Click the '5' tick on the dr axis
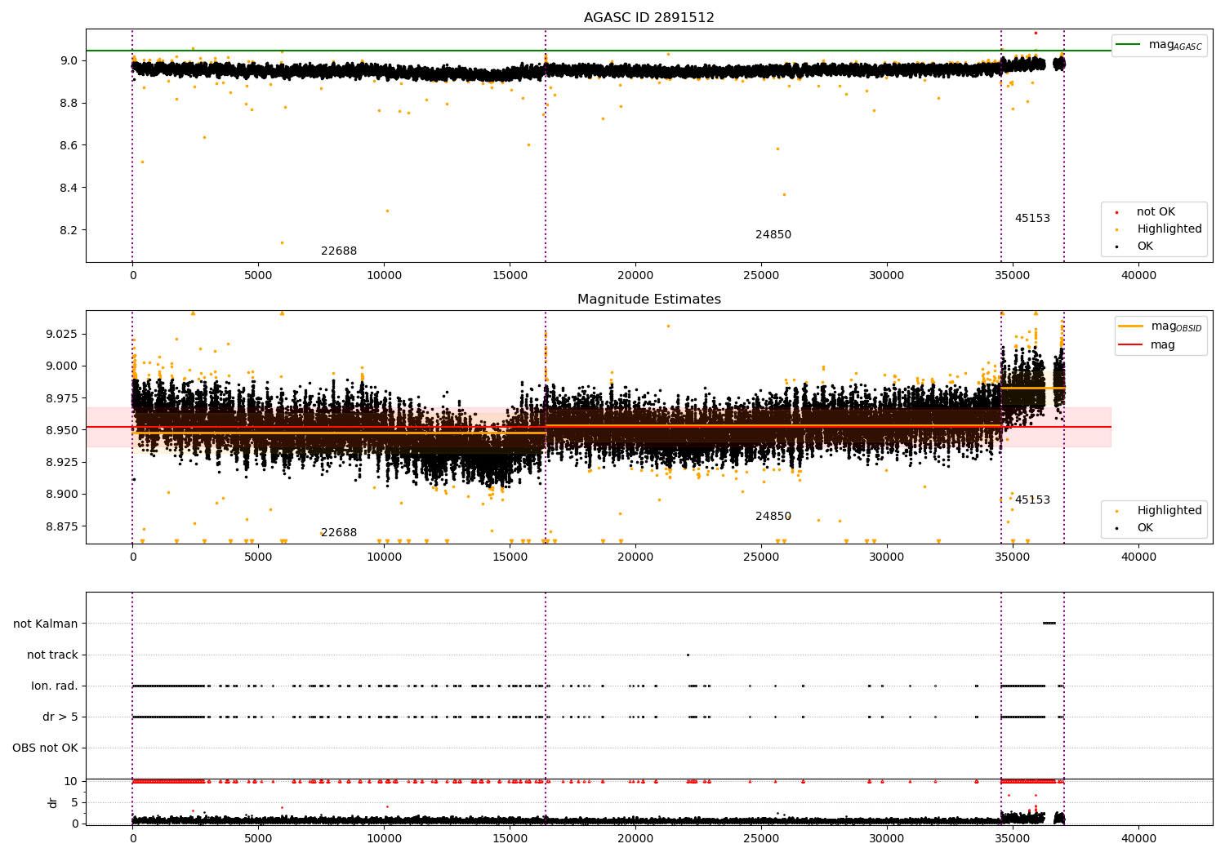The height and width of the screenshot is (857, 1225). click(x=75, y=802)
